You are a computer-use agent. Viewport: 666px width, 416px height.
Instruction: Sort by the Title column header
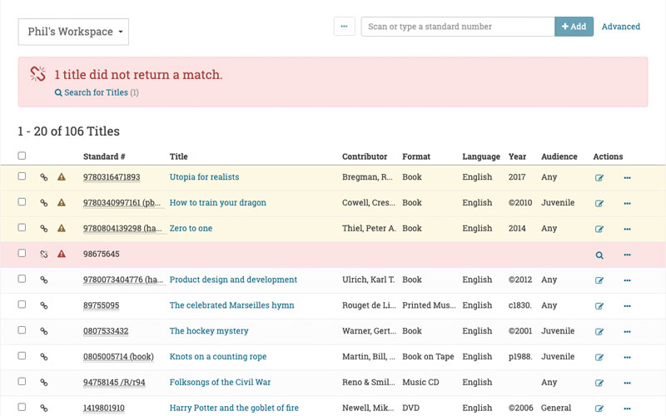pos(178,156)
